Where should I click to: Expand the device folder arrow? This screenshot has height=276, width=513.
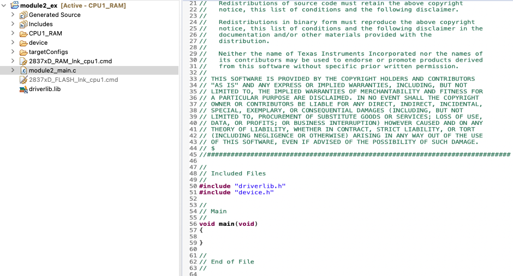13,43
